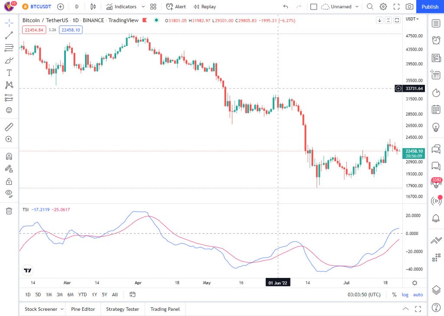Open the prediction and measurement tools
444x316 pixels.
tap(9, 98)
